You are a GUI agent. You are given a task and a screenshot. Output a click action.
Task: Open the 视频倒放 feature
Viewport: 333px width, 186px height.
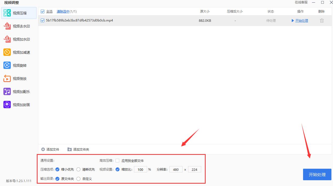click(18, 78)
